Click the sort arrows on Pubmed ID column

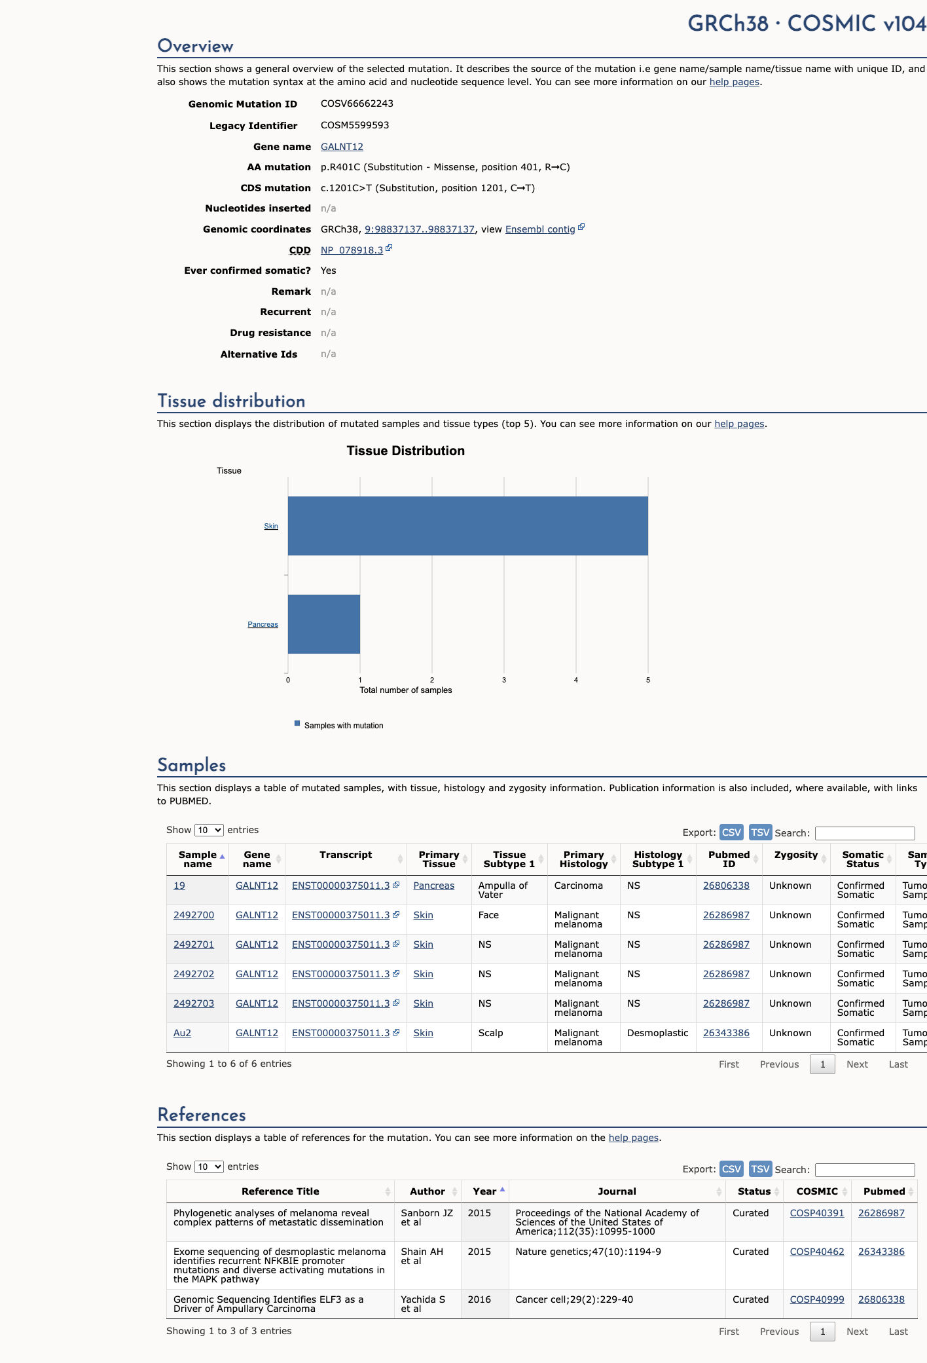pos(755,859)
